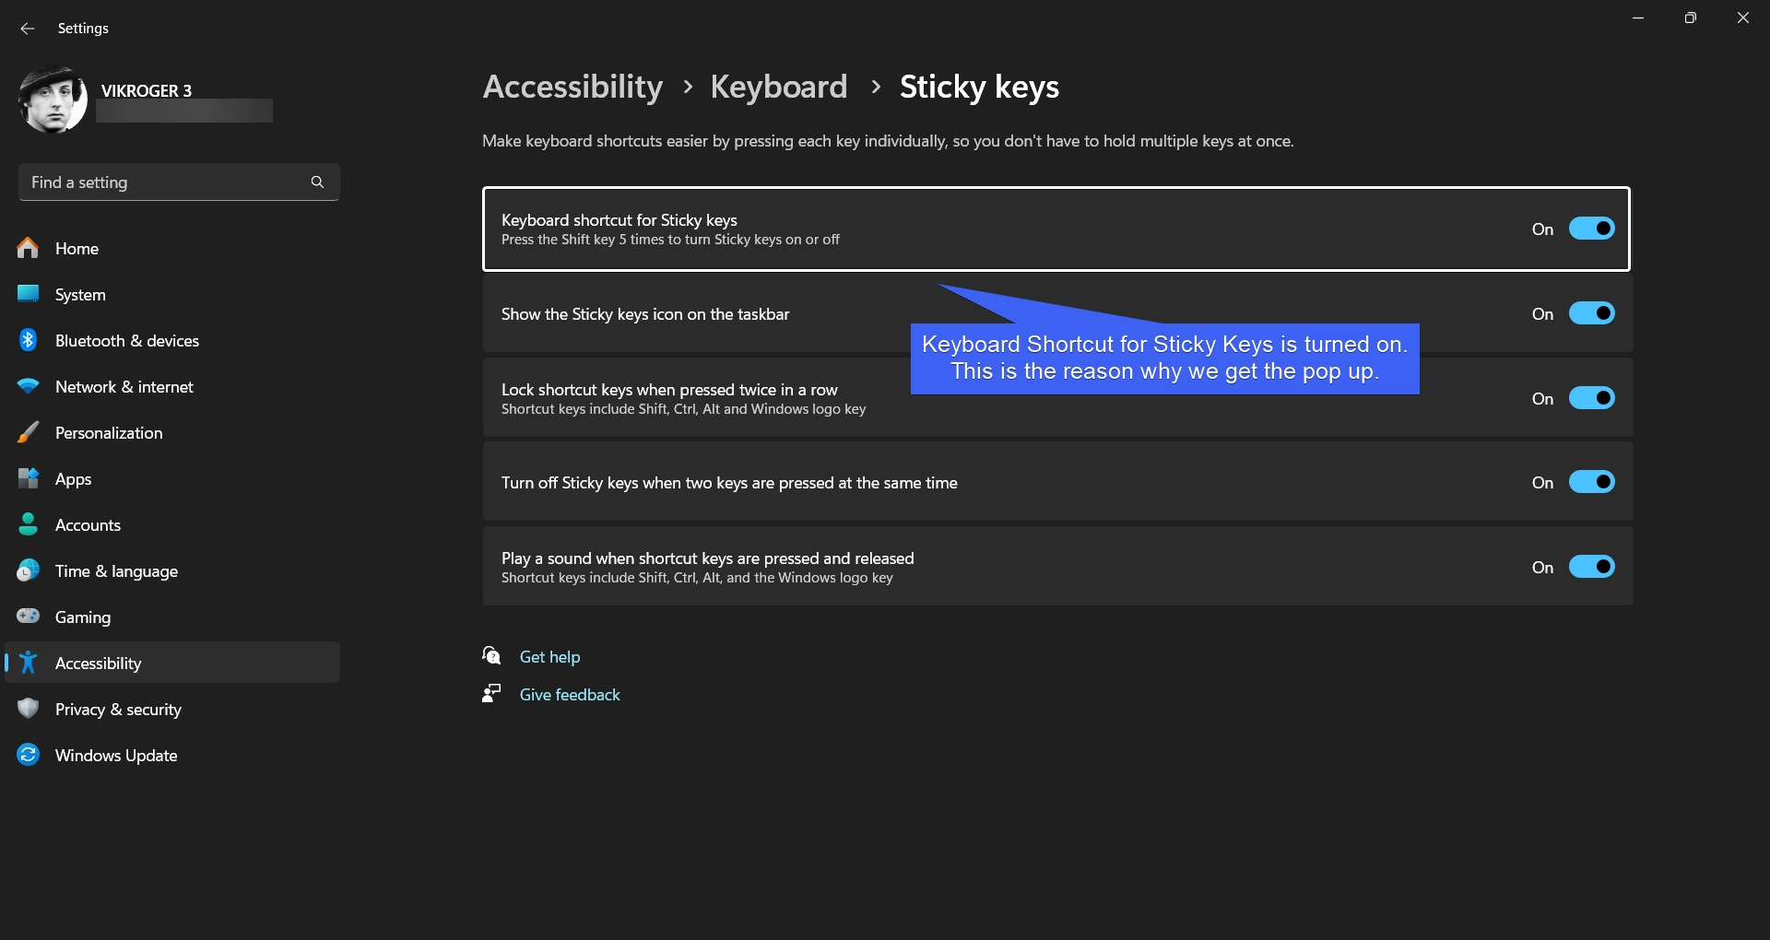Click the Gaming controller icon

(x=29, y=616)
